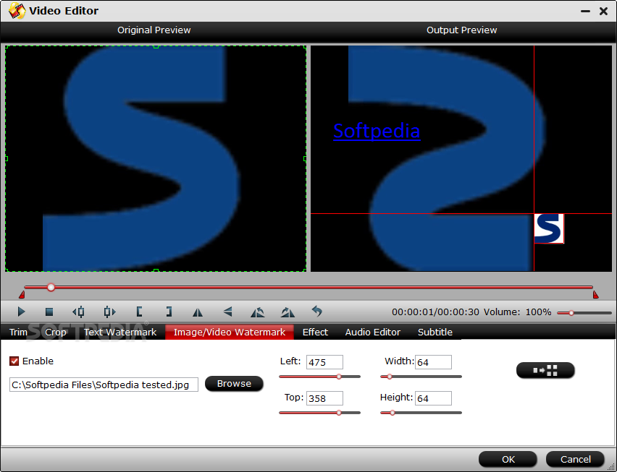Set trim start left bracket marker
617x472 pixels.
[x=139, y=312]
